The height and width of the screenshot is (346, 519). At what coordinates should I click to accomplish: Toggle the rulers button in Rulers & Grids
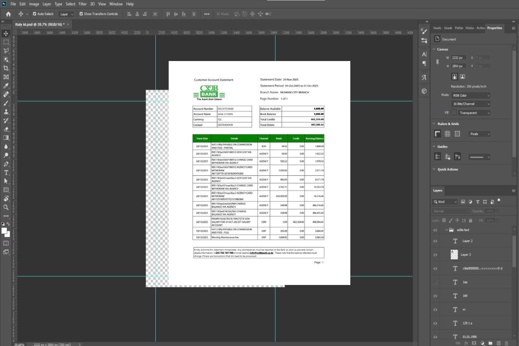pyautogui.click(x=438, y=134)
